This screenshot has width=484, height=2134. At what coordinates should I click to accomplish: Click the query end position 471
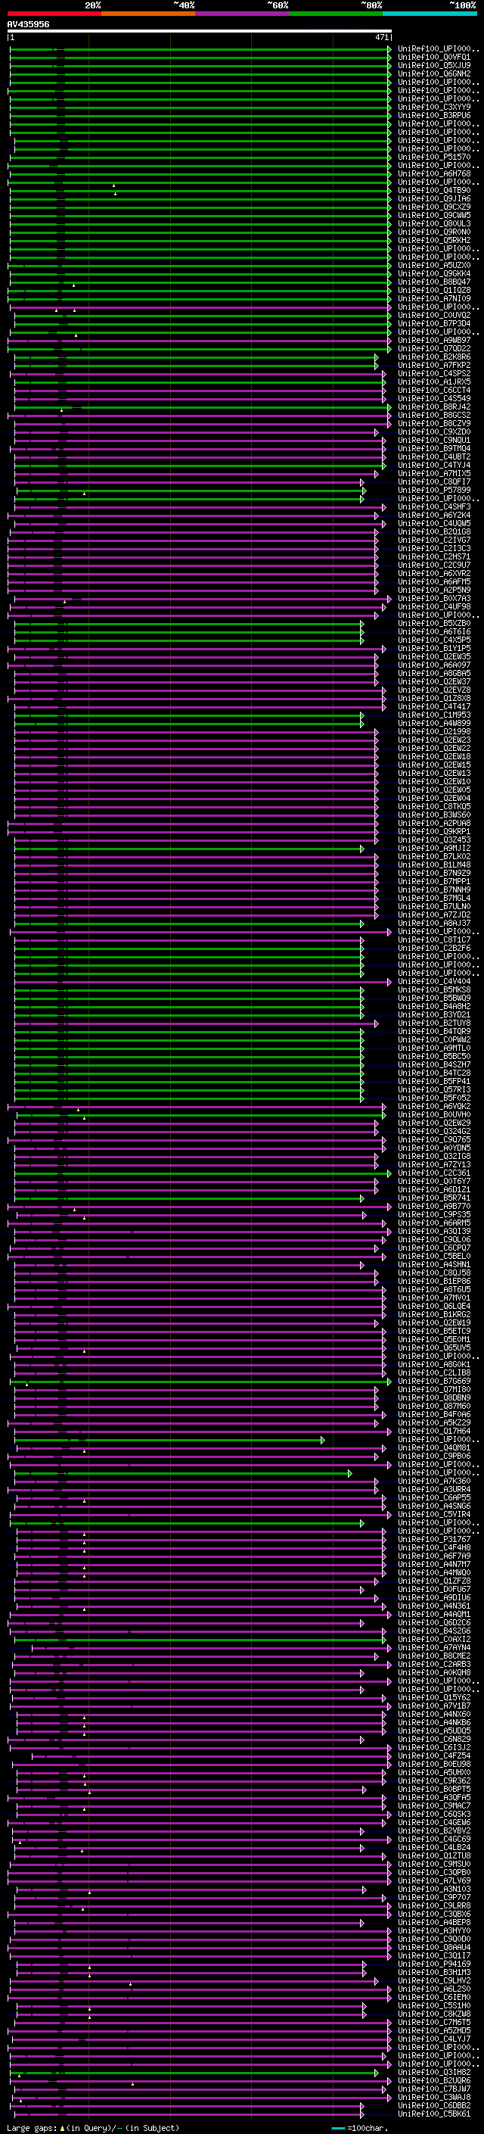[x=381, y=37]
